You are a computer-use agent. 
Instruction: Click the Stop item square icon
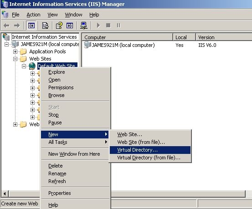pyautogui.click(x=108, y=25)
